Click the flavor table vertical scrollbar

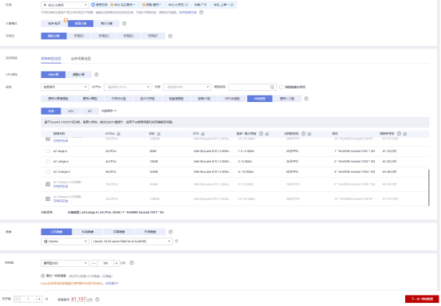(x=429, y=187)
